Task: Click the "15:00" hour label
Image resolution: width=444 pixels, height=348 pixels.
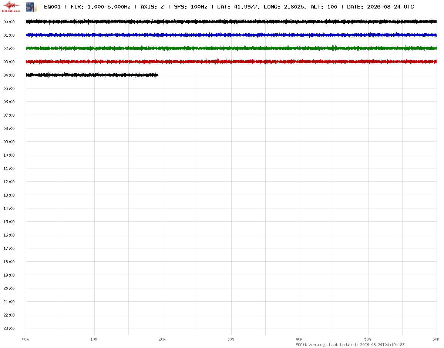Action: click(9, 222)
